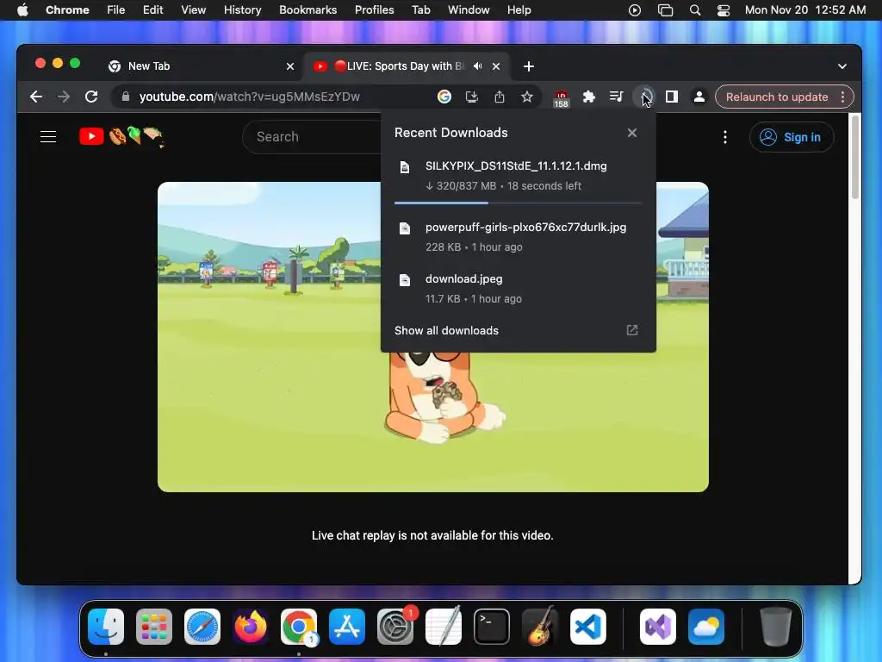Go to YouTube home via logo
This screenshot has width=882, height=662.
pos(121,137)
